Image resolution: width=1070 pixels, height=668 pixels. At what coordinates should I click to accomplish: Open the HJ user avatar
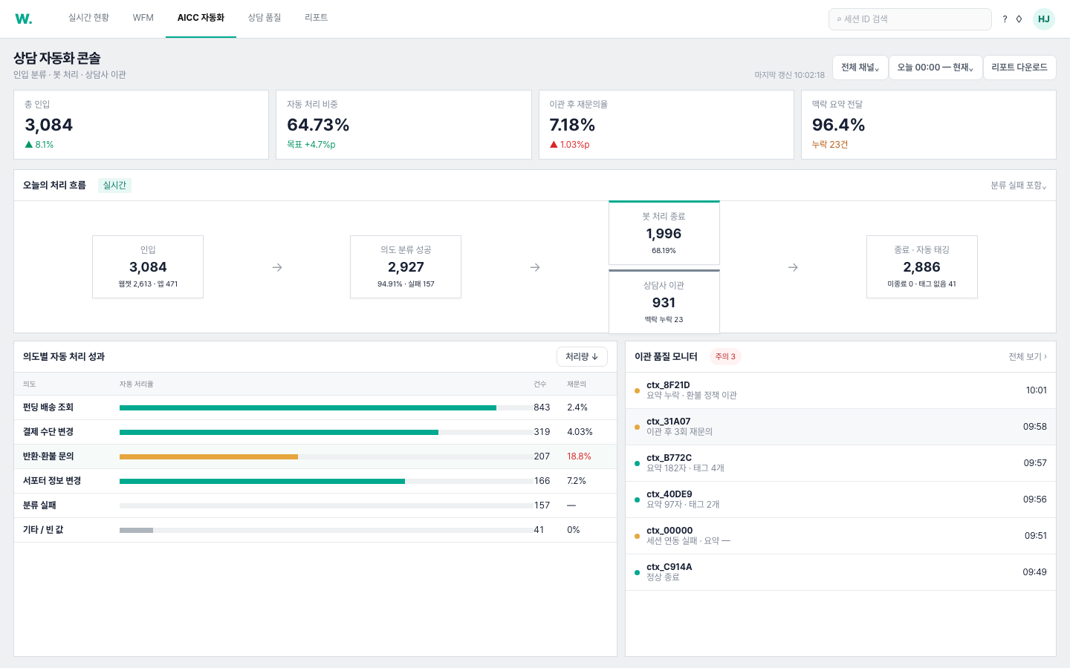click(x=1044, y=19)
